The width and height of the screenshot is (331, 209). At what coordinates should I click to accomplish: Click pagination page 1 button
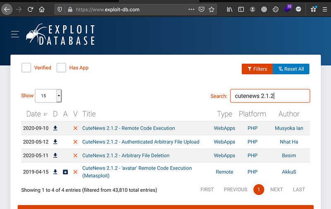tap(259, 190)
